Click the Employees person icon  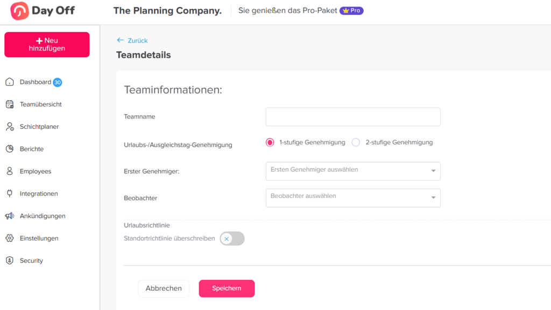coord(9,171)
